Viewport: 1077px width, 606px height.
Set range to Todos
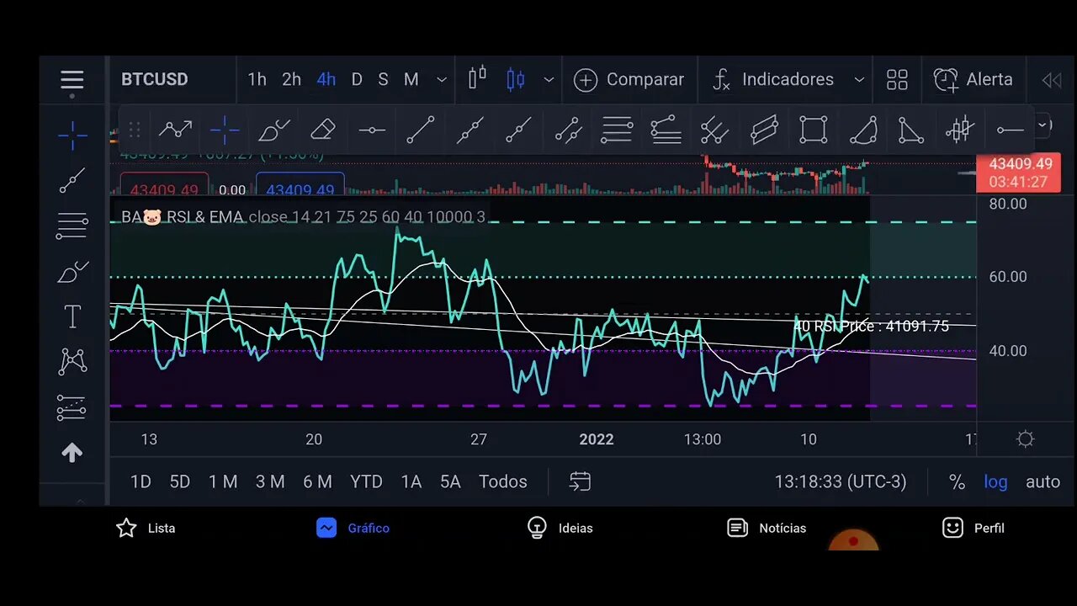pos(503,482)
